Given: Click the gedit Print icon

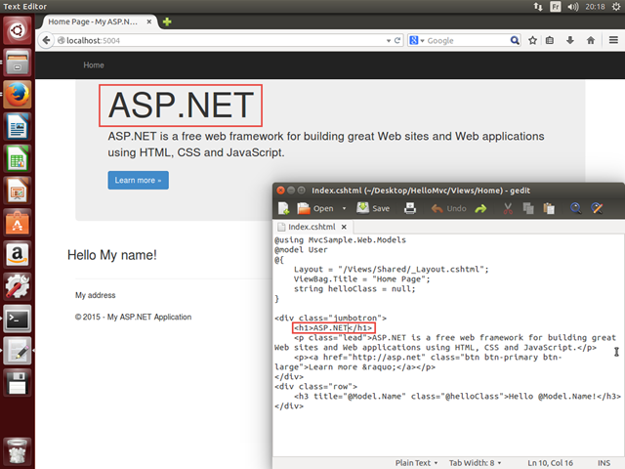Looking at the screenshot, I should click(x=410, y=208).
